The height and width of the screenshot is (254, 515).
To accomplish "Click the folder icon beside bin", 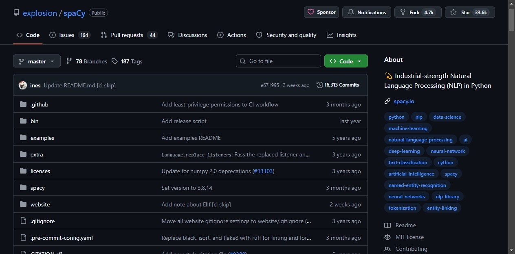I will pyautogui.click(x=23, y=121).
